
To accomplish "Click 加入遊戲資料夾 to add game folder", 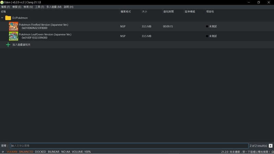I will [x=21, y=45].
